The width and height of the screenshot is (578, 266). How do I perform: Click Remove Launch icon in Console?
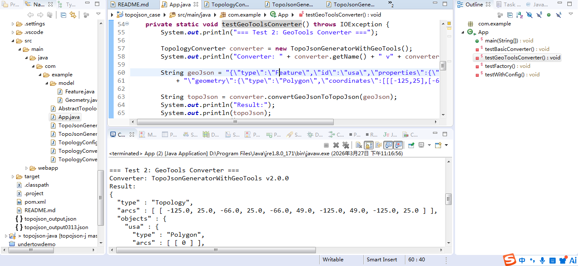click(336, 145)
